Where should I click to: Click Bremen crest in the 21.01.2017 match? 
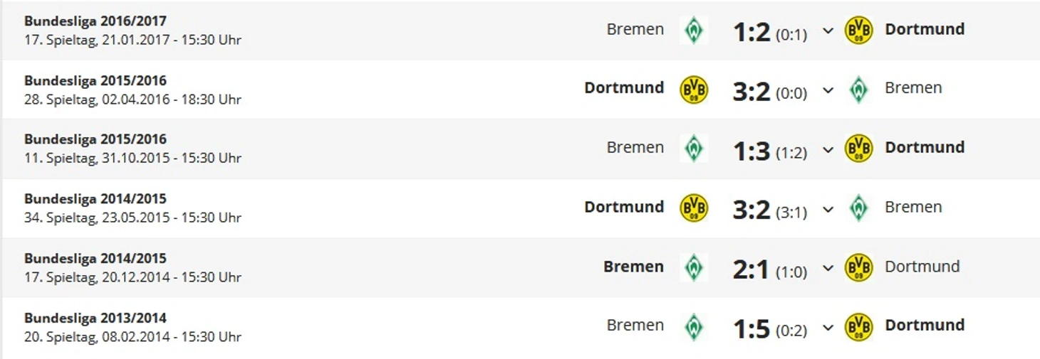coord(693,30)
